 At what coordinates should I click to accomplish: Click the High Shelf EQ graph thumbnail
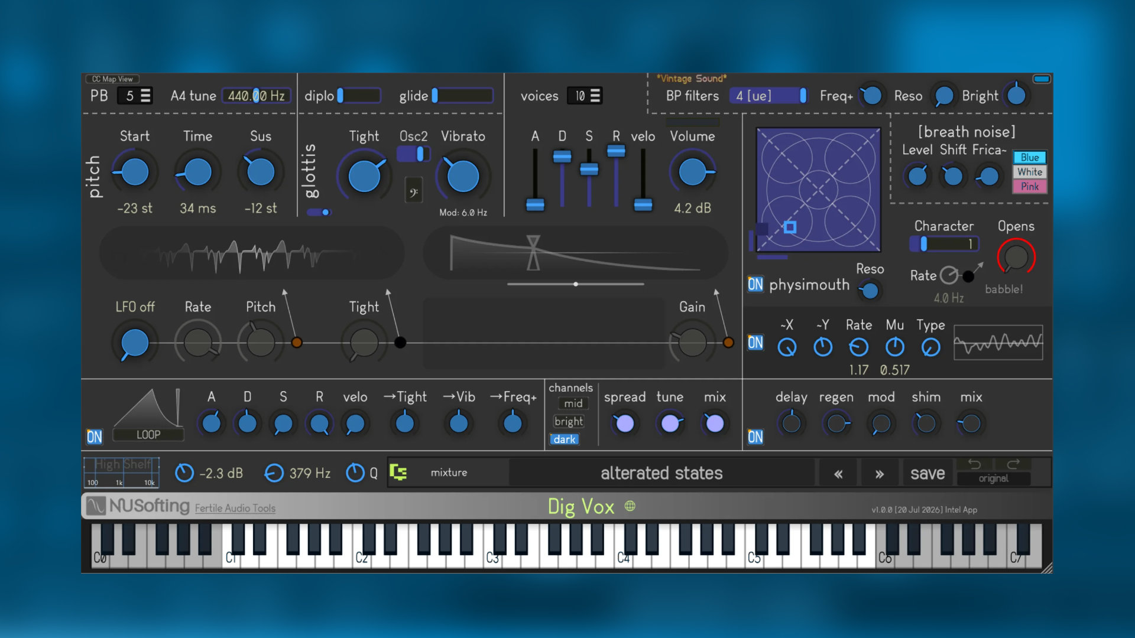tap(121, 472)
